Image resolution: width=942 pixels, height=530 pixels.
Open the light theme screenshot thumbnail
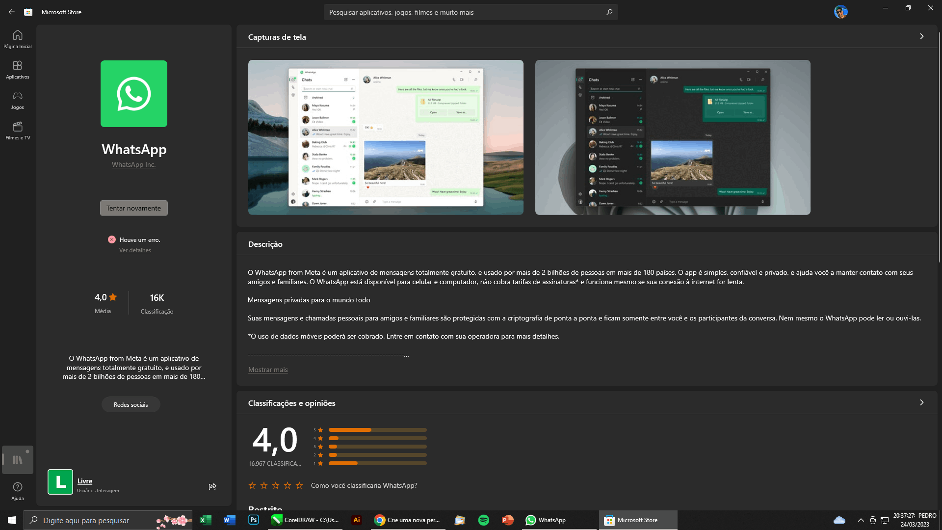386,137
